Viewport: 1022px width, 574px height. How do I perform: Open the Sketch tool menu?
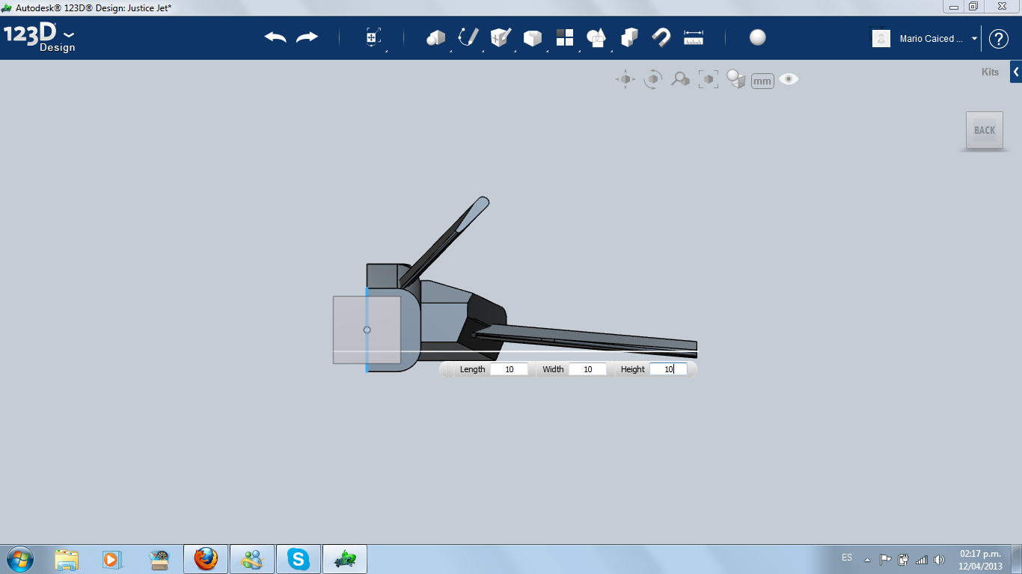(468, 37)
